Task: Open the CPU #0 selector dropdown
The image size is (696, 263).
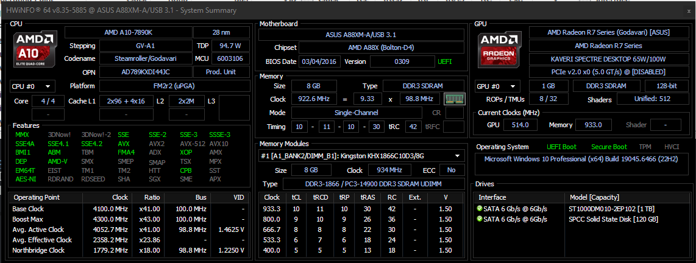Action: pyautogui.click(x=32, y=86)
